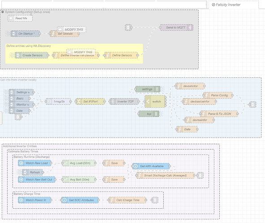Select the Save node after Avg Batt (30m)
Image resolution: width=265 pixels, height=223 pixels.
[114, 180]
